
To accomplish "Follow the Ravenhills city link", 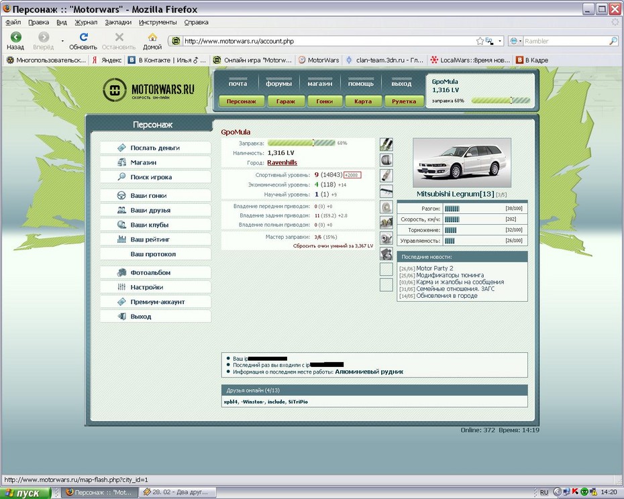I will click(x=282, y=162).
